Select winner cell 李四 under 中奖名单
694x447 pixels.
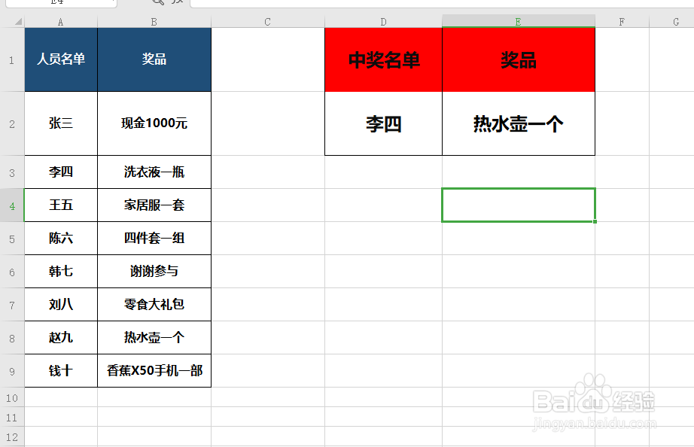click(383, 123)
